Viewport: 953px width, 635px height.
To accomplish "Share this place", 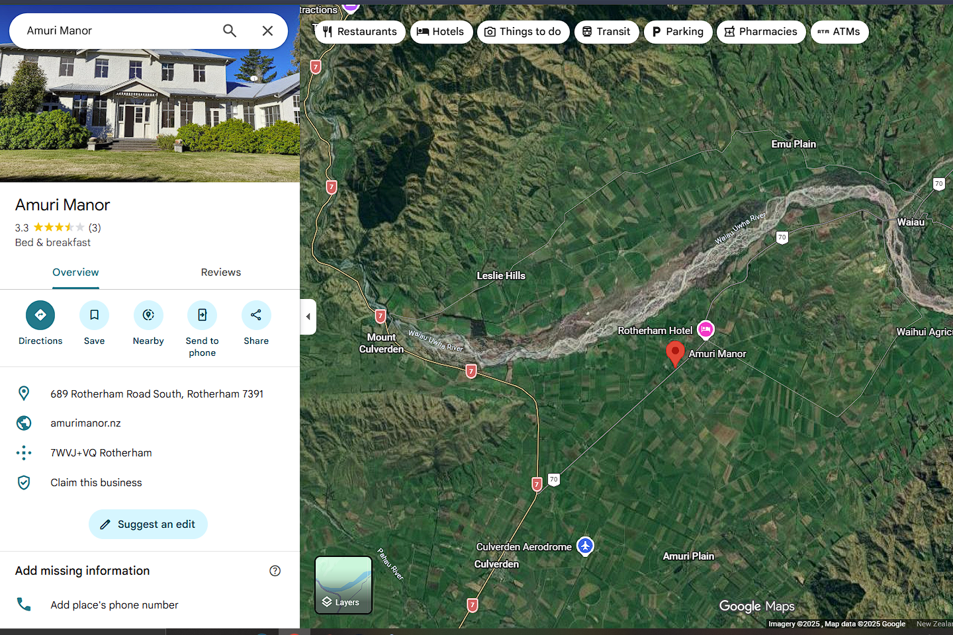I will (x=256, y=316).
